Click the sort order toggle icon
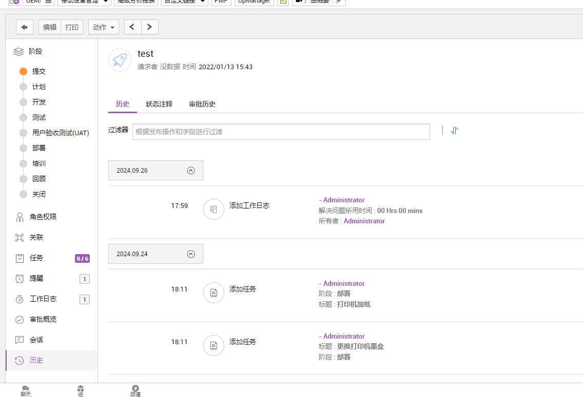This screenshot has height=397, width=583. [x=454, y=131]
